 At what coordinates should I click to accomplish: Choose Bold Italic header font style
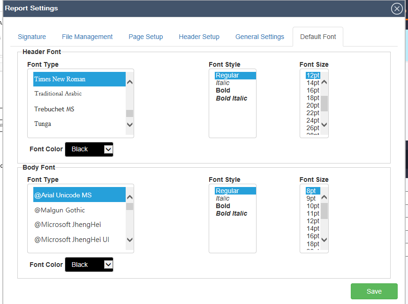click(x=232, y=98)
